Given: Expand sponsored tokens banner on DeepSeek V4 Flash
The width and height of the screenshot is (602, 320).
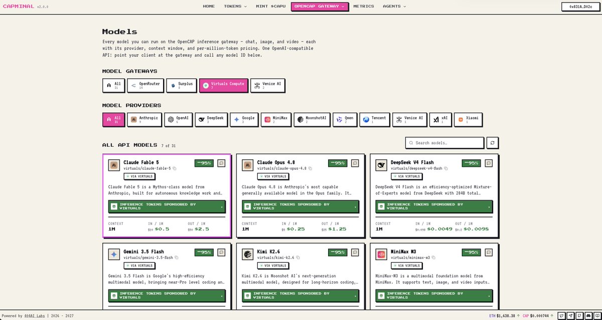Looking at the screenshot, I should (x=434, y=206).
